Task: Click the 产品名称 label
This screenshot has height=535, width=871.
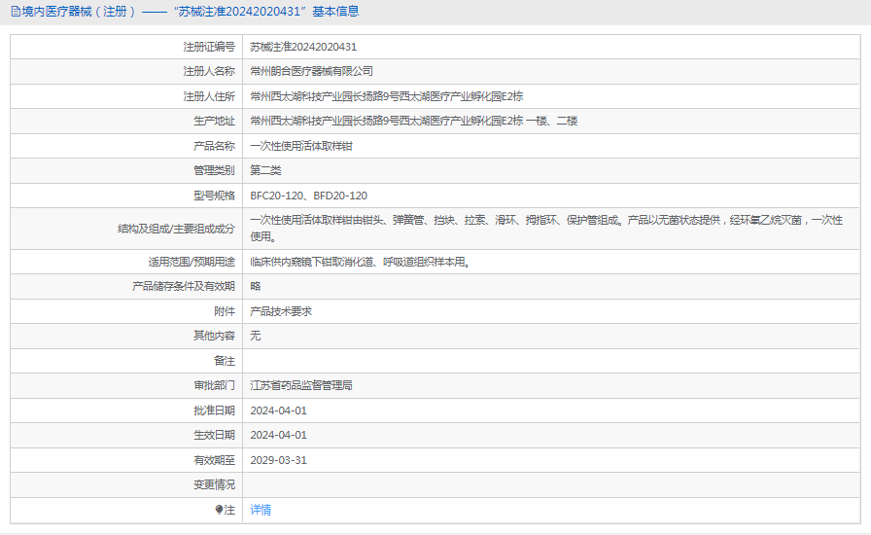Action: (x=214, y=146)
